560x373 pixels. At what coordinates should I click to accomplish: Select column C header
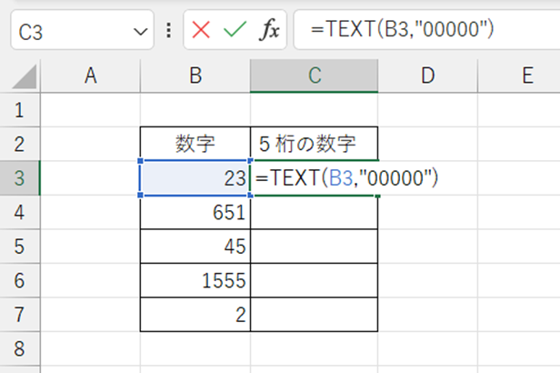click(x=314, y=76)
